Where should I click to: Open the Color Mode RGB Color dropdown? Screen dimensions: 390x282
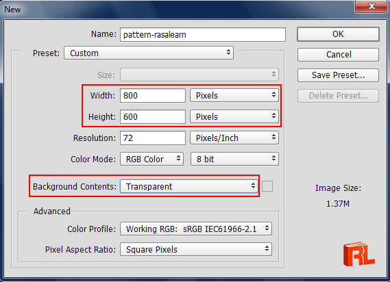click(x=151, y=159)
